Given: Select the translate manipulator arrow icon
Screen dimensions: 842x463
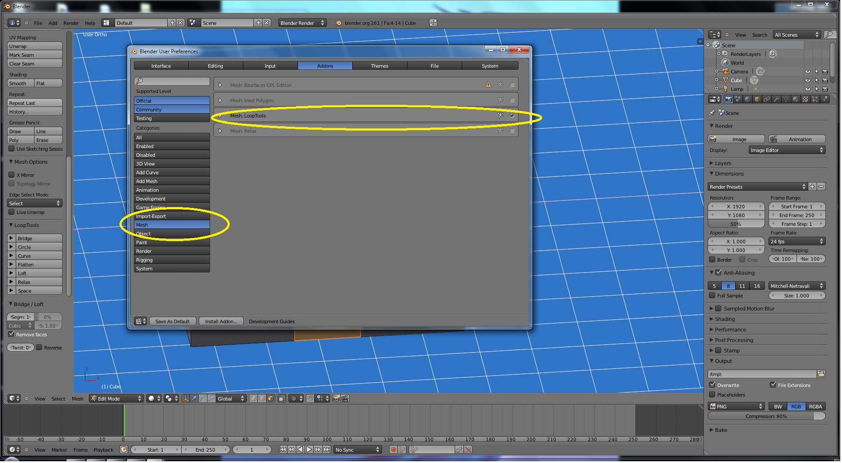Looking at the screenshot, I should 194,399.
